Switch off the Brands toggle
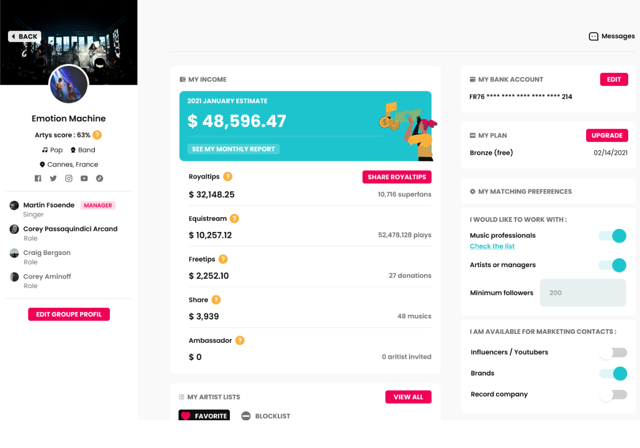 point(612,373)
